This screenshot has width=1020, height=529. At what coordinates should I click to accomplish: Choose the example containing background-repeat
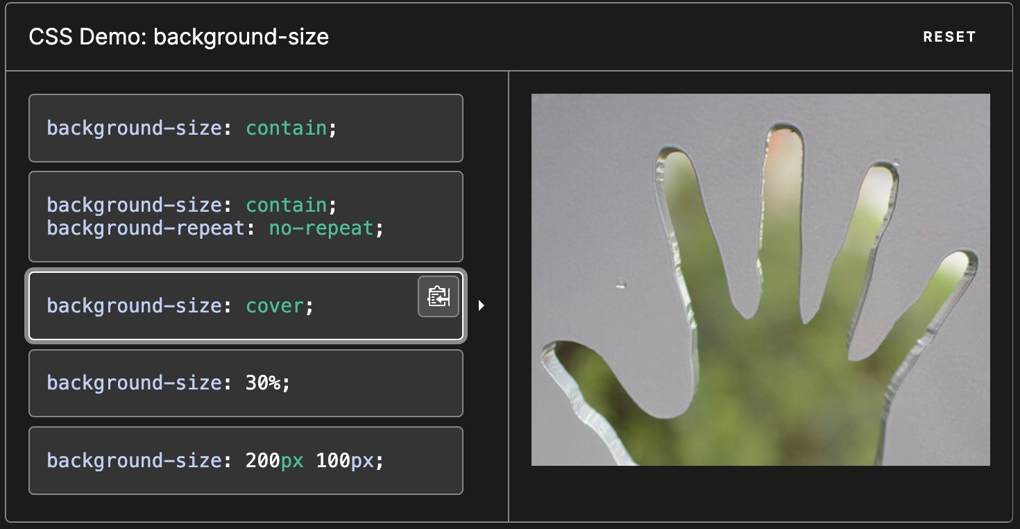(246, 217)
